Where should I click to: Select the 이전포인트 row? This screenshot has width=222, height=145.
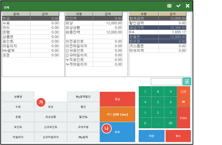pos(94,41)
